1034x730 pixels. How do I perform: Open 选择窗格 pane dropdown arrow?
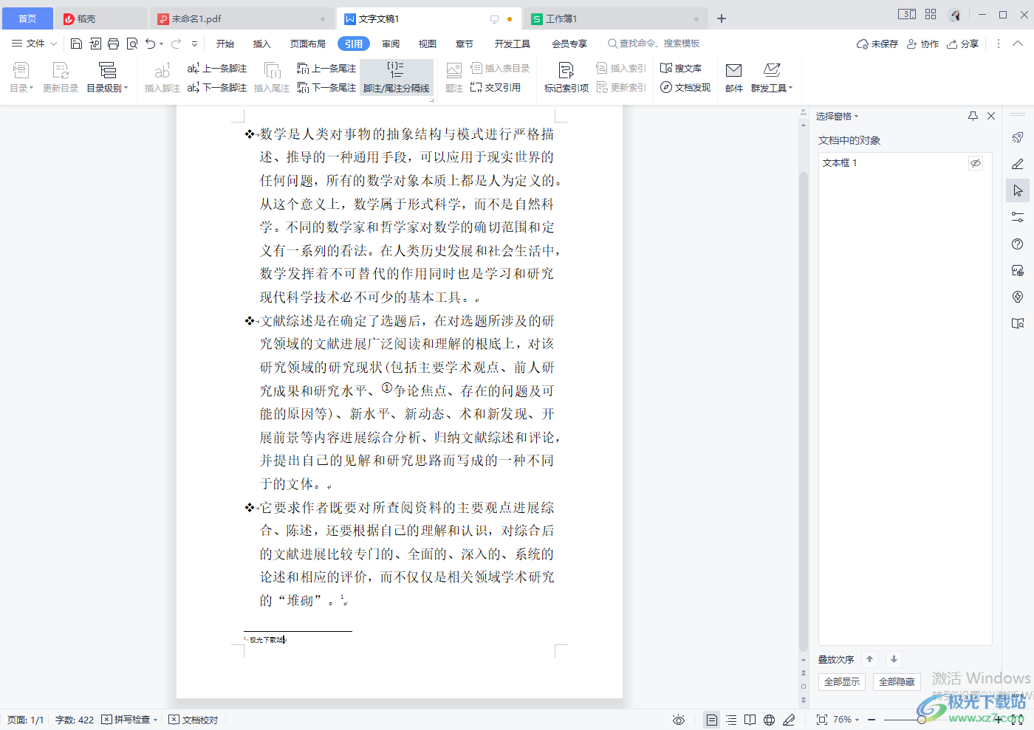856,117
